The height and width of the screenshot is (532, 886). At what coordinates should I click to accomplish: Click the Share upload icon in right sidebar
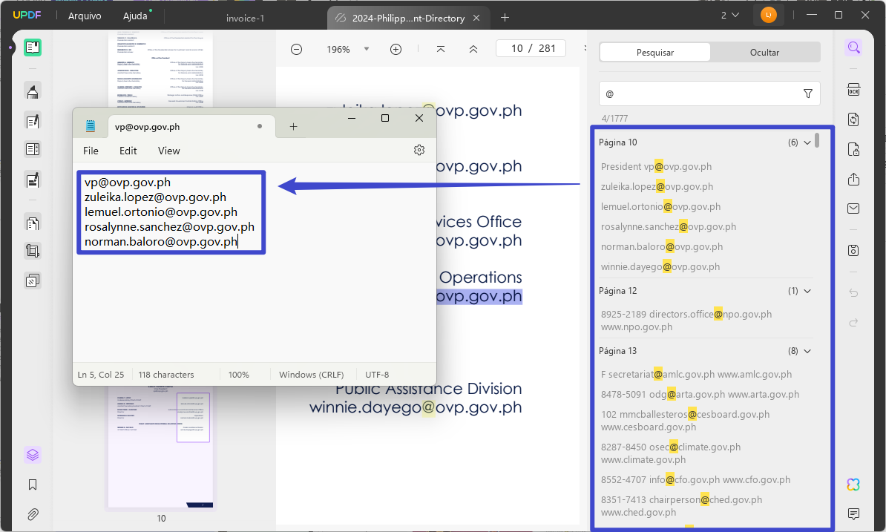(x=854, y=179)
